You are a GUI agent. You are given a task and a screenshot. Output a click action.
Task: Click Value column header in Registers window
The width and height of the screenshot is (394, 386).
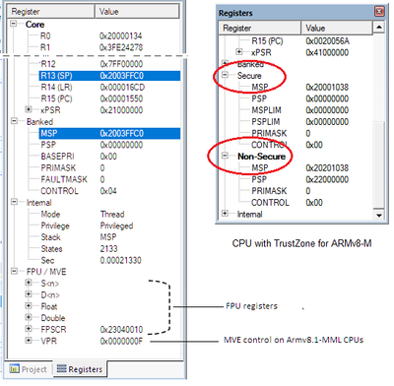tap(337, 28)
